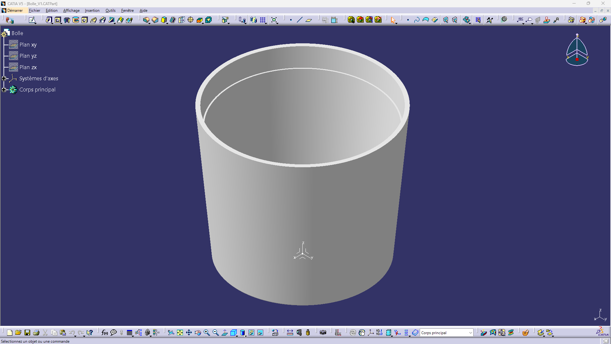Open the Insertion menu

point(92,11)
